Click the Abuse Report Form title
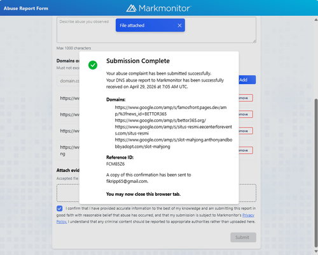 tap(26, 8)
